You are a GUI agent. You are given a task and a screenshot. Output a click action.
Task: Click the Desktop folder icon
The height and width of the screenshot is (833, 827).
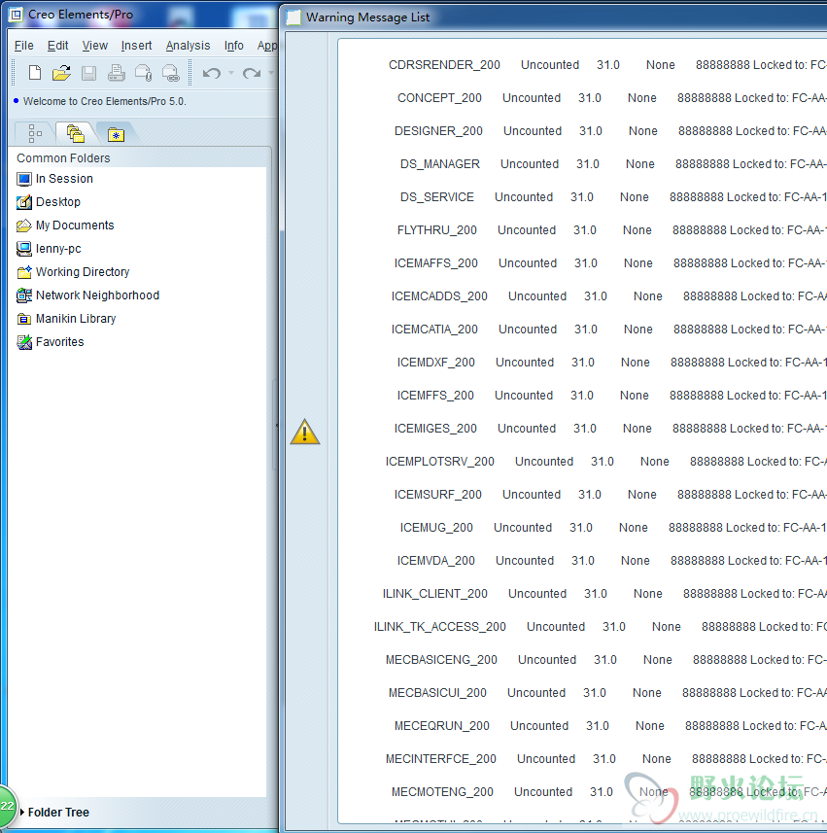24,202
